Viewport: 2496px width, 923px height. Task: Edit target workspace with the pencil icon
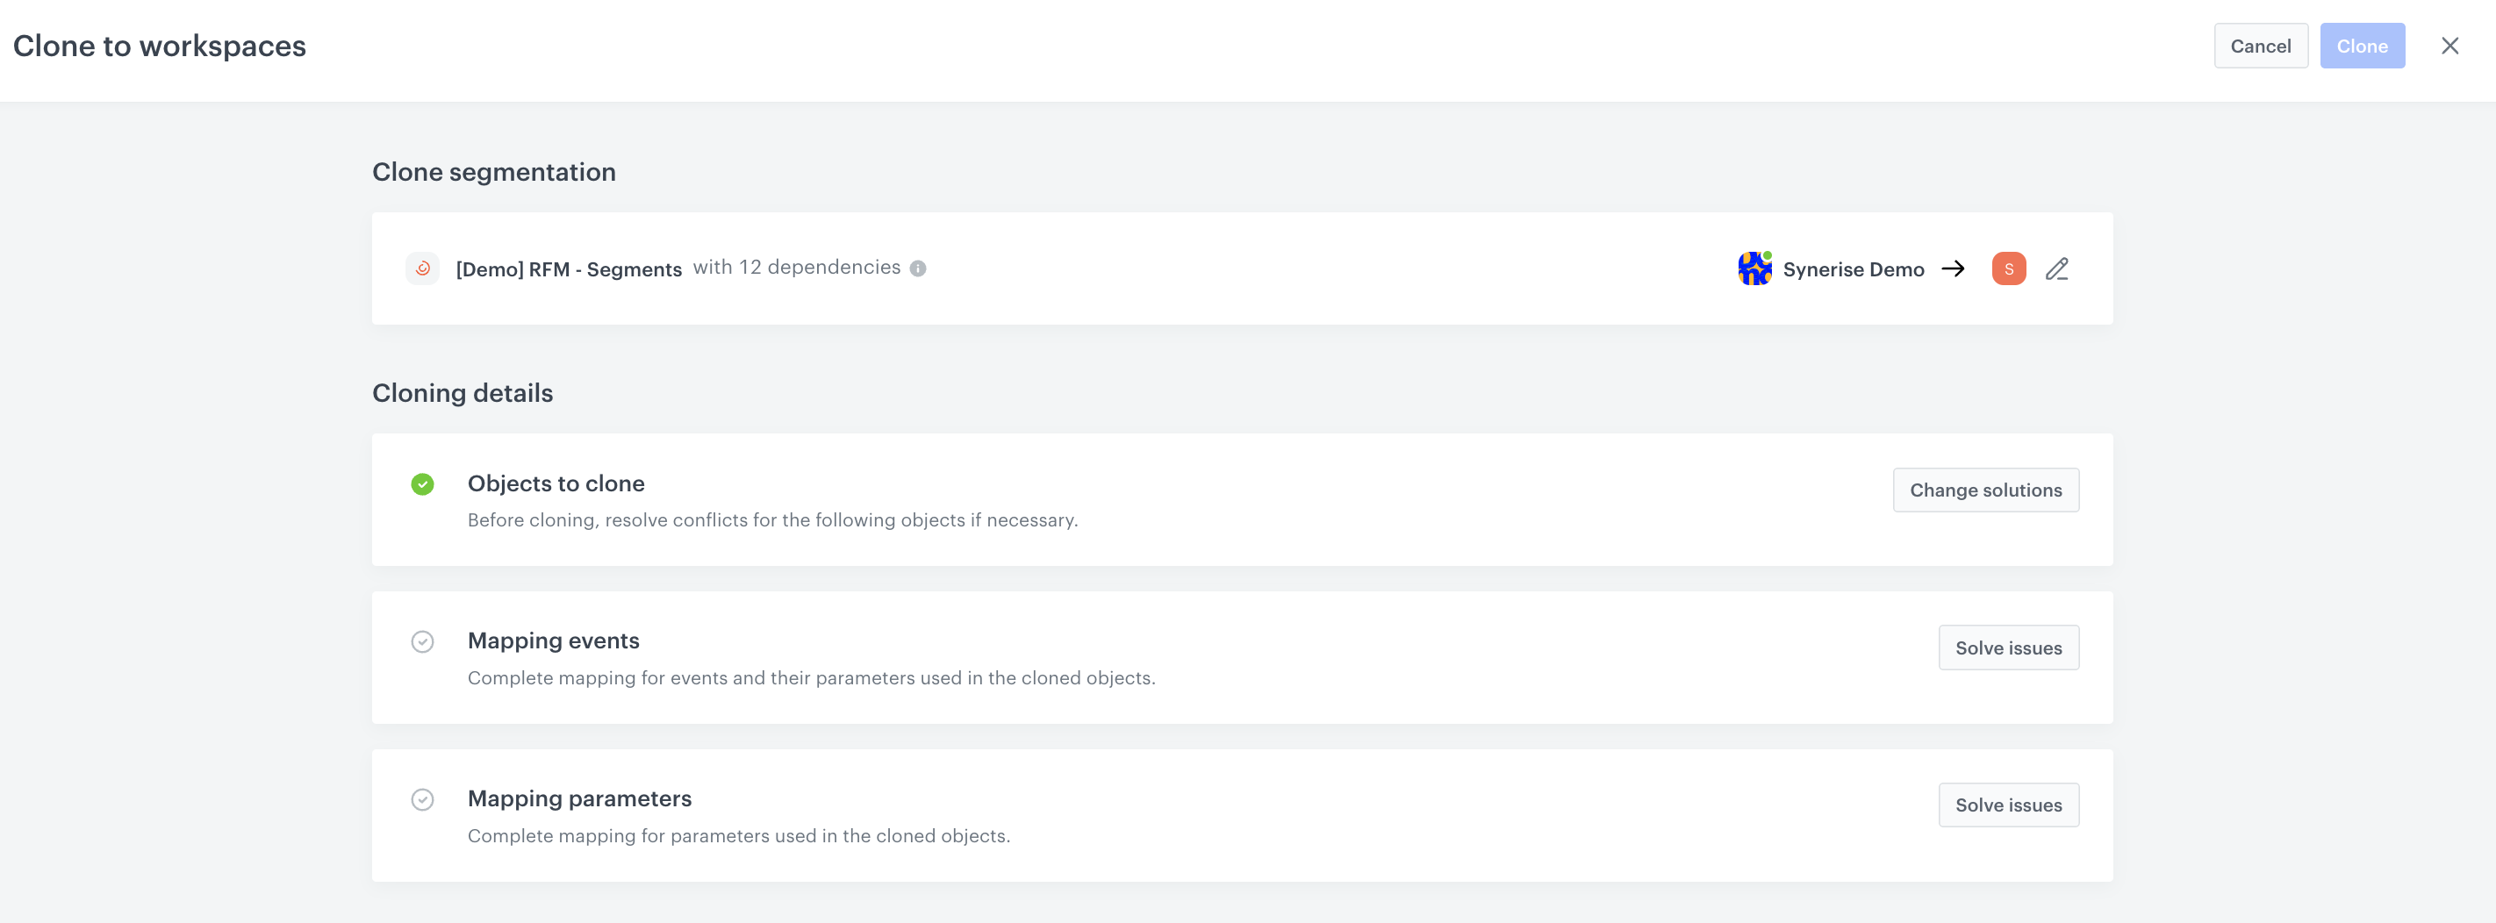(x=2056, y=268)
